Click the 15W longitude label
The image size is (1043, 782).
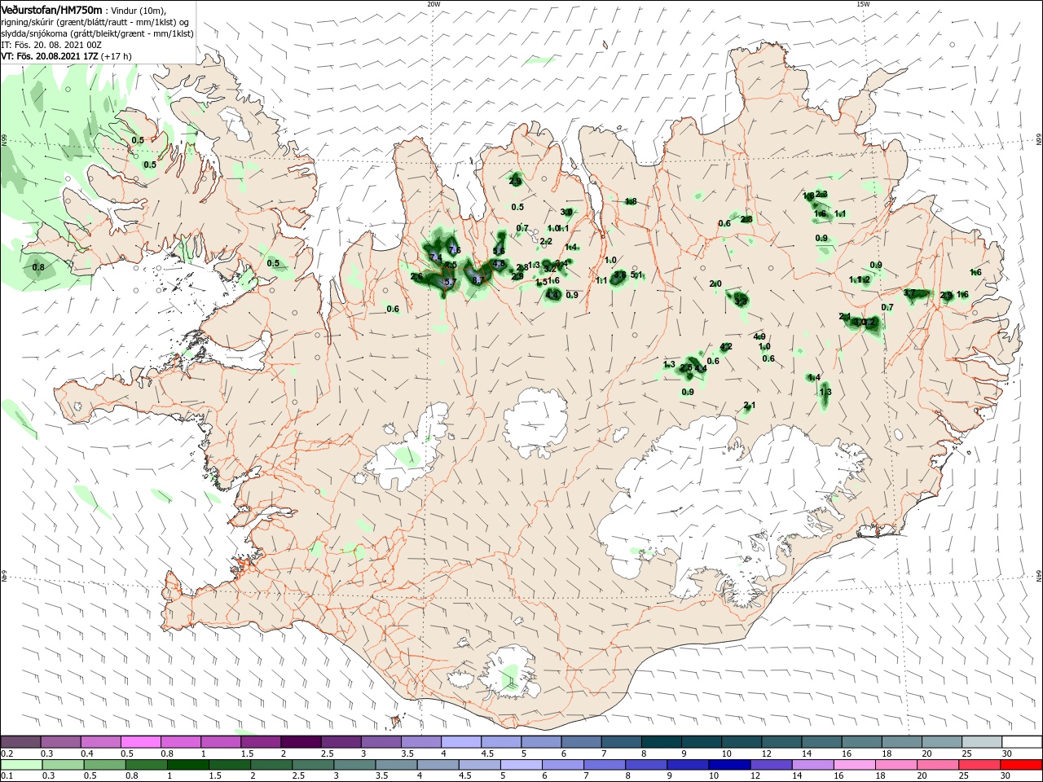tap(863, 4)
